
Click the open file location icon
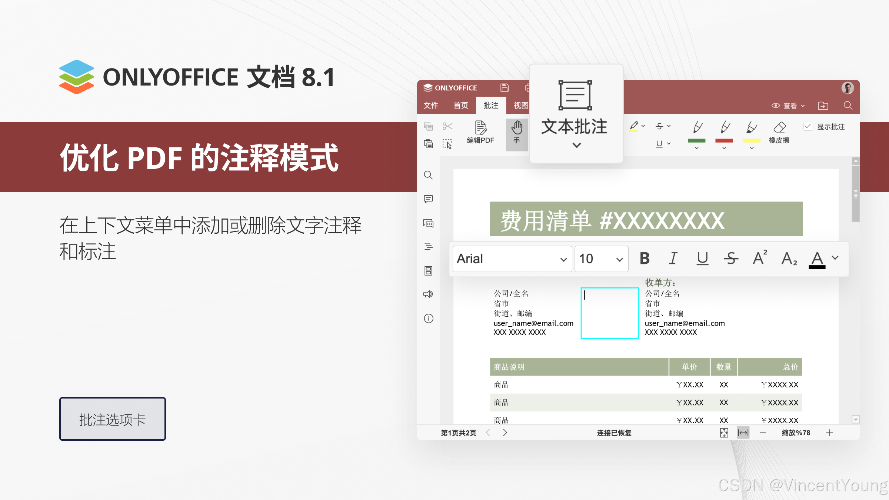[x=823, y=106]
